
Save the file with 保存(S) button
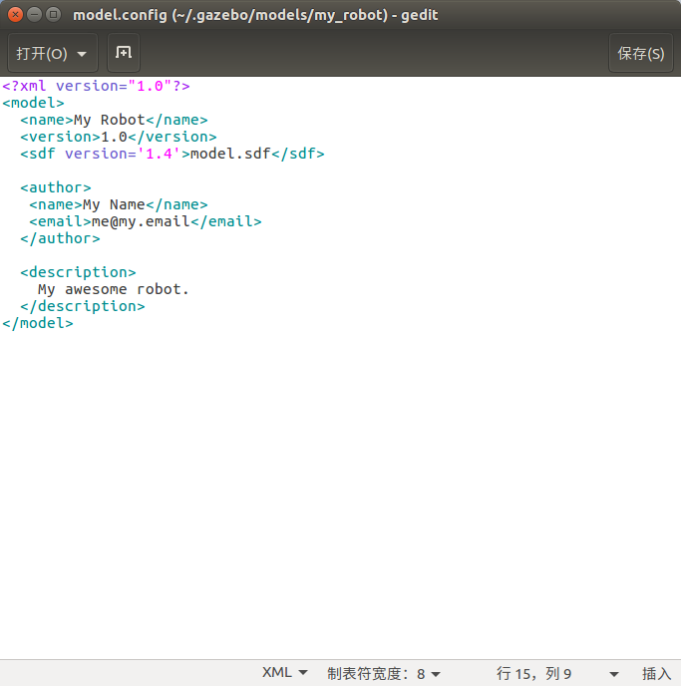click(x=641, y=53)
